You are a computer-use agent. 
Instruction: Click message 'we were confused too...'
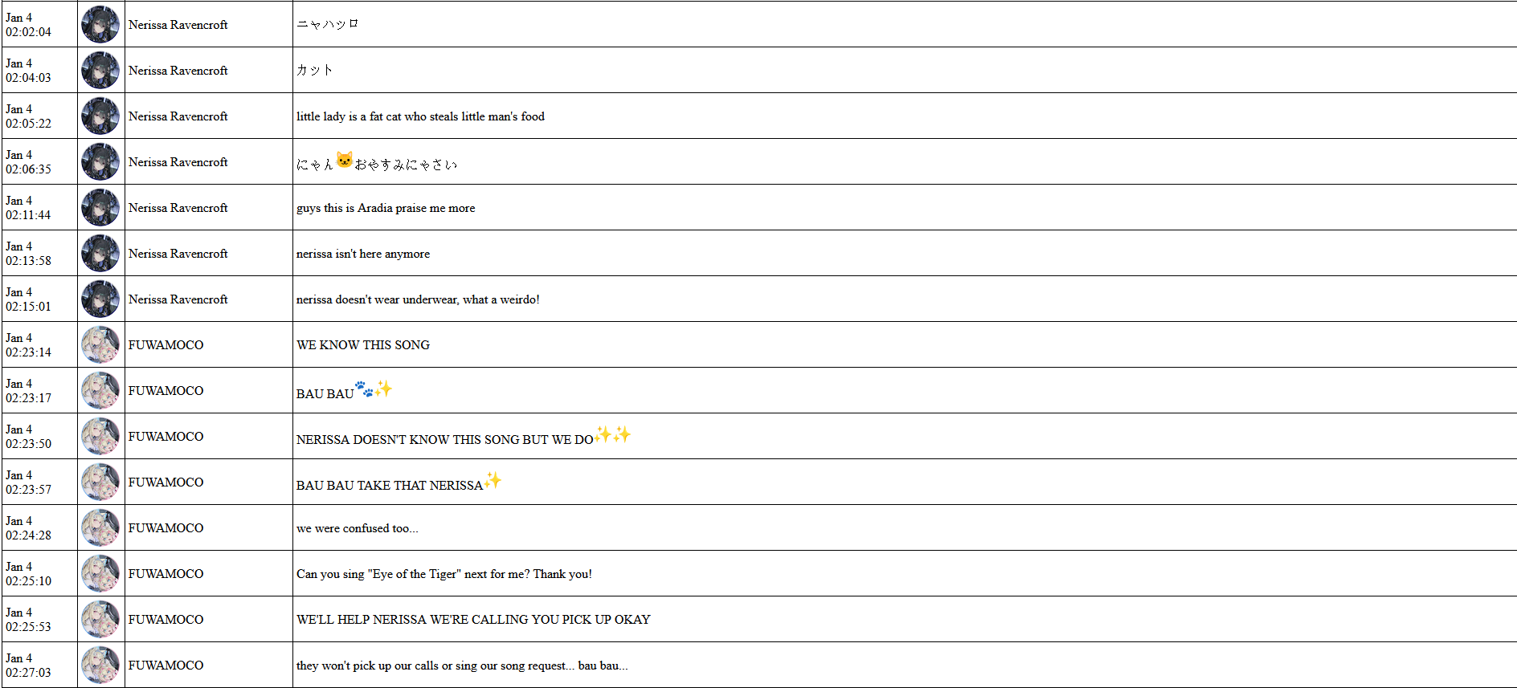click(x=357, y=528)
